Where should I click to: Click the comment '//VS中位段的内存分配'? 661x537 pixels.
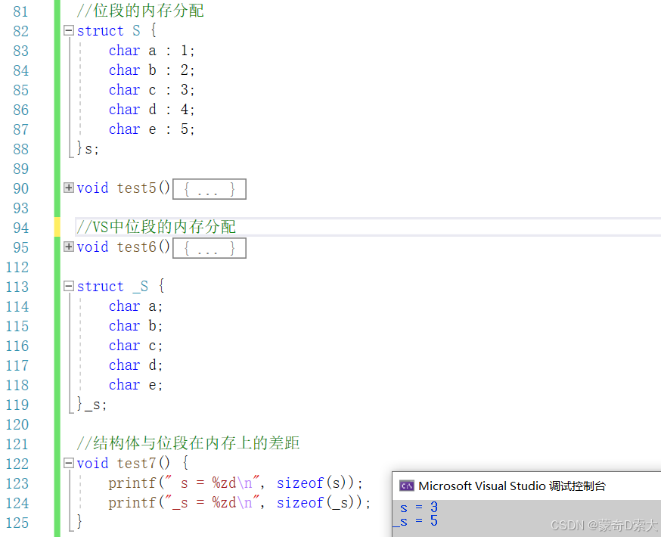tap(156, 227)
